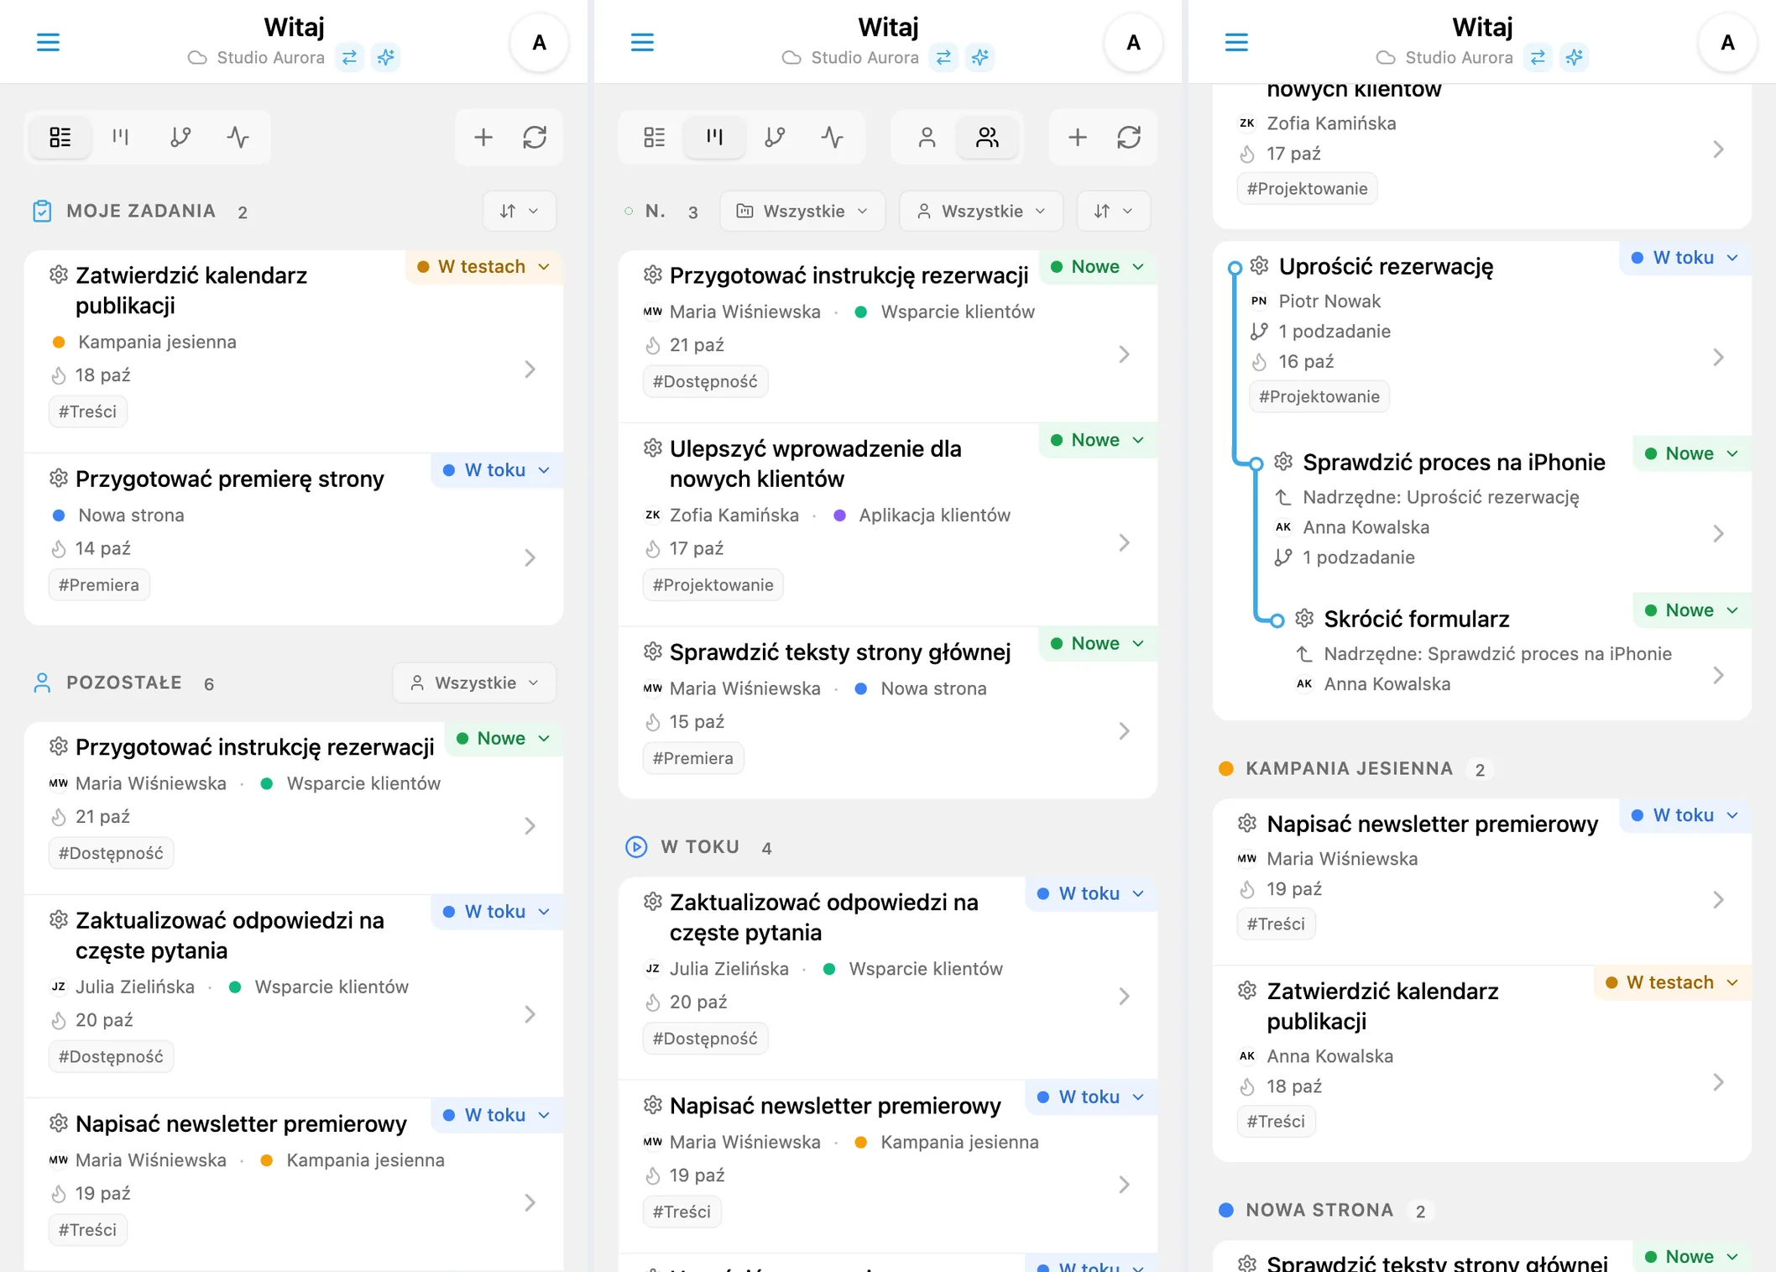Open activity view in middle panel
The width and height of the screenshot is (1776, 1272).
(833, 137)
